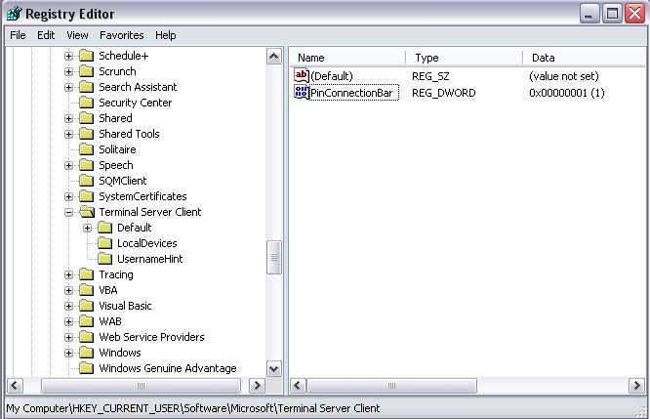The image size is (650, 419).
Task: Click the Speech folder icon
Action: pos(86,165)
